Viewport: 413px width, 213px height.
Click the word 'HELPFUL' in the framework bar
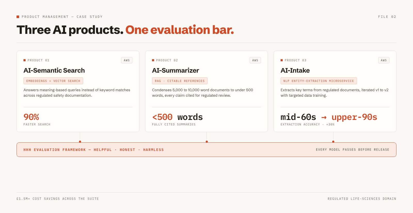(103, 150)
